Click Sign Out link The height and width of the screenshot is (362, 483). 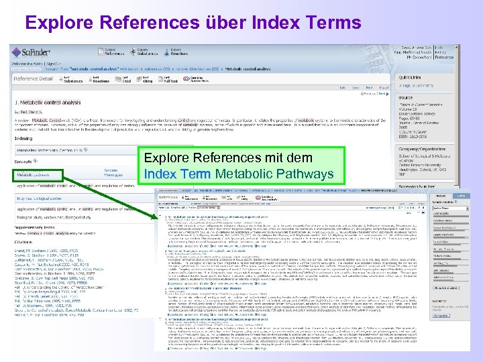54,64
